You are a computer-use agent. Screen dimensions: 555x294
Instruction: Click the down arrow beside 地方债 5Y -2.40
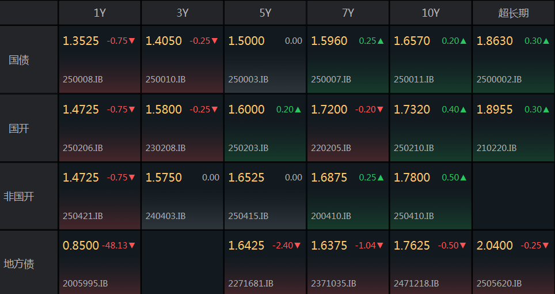pyautogui.click(x=298, y=245)
